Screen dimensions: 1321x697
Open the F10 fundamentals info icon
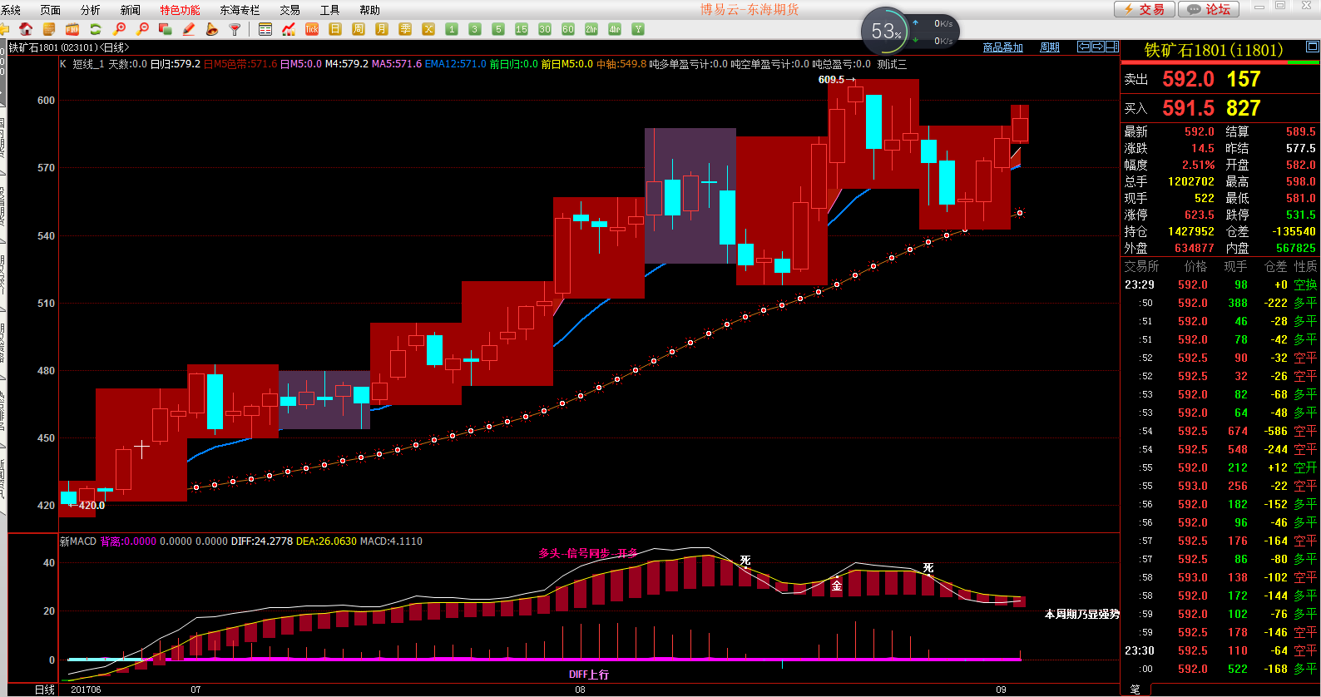(72, 29)
